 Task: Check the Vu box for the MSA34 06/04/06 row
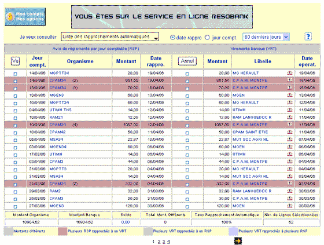pyautogui.click(x=15, y=140)
